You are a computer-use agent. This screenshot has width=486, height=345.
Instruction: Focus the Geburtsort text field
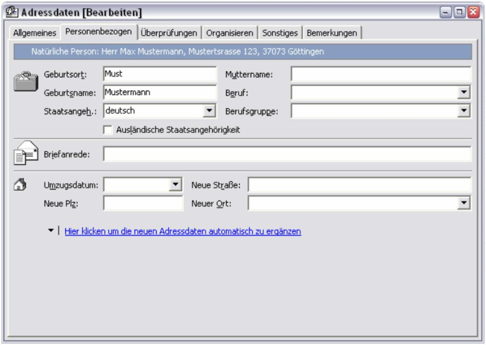point(159,75)
